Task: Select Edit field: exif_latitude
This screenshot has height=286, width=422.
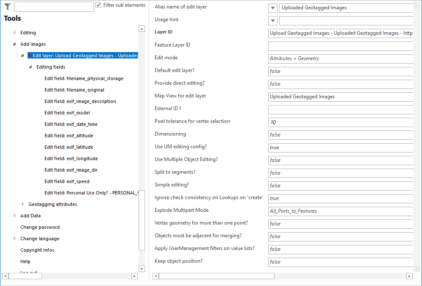Action: coord(68,147)
